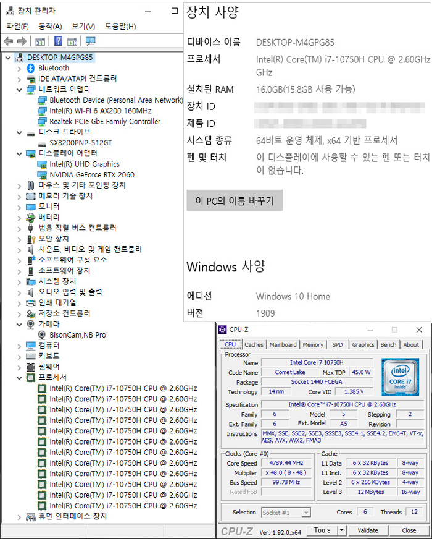Collapse the DESKTOP-M4GPG85 root node

click(x=8, y=58)
